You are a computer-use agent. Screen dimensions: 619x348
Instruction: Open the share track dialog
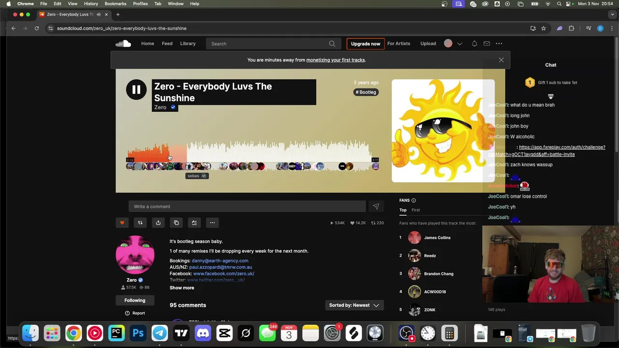[158, 223]
